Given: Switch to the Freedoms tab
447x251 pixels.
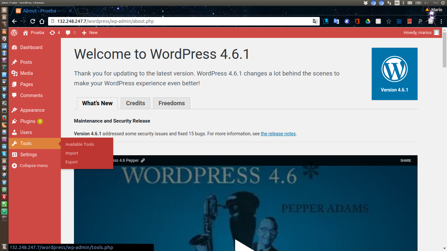Looking at the screenshot, I should pos(171,103).
